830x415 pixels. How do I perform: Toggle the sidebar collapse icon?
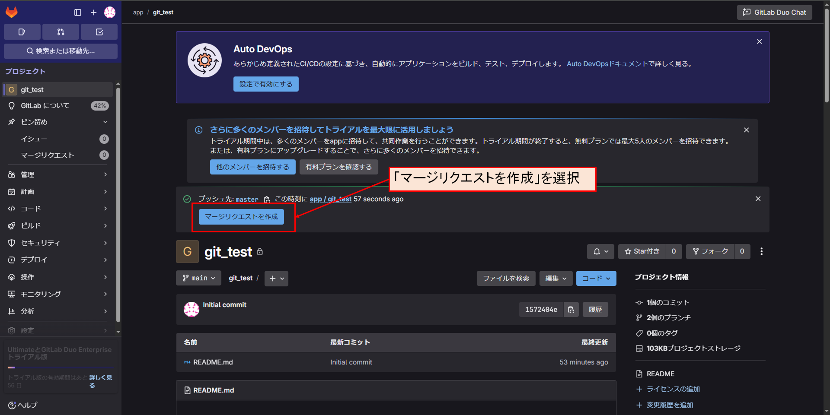[78, 13]
